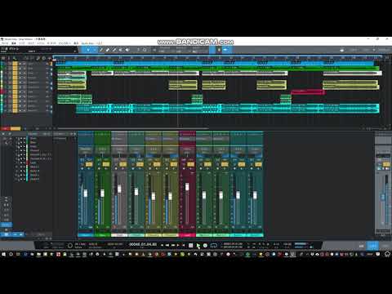Toggle the highlighted Mix view button
Viewport: 392px width, 294px height.
[372, 246]
